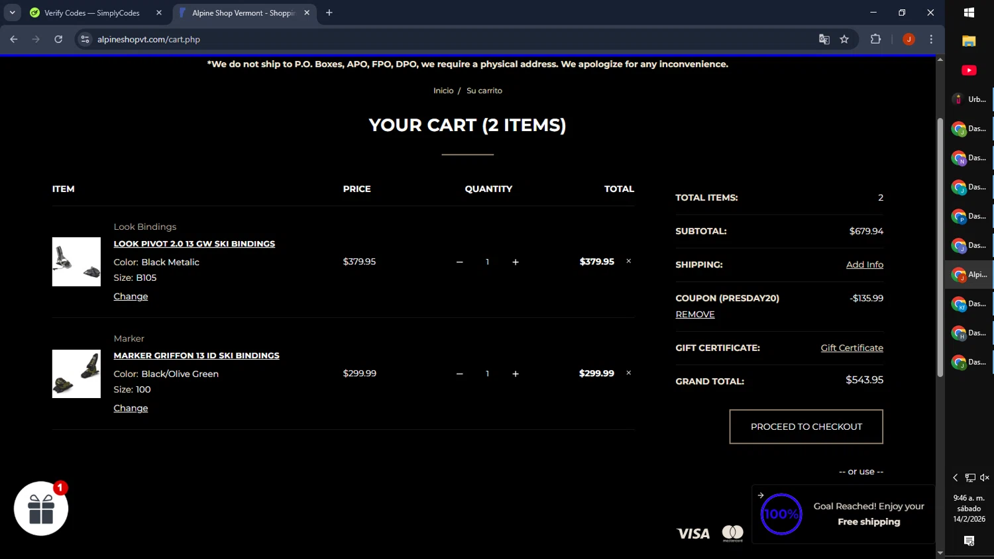The image size is (994, 559).
Task: Unmute the volume tray icon
Action: (985, 478)
